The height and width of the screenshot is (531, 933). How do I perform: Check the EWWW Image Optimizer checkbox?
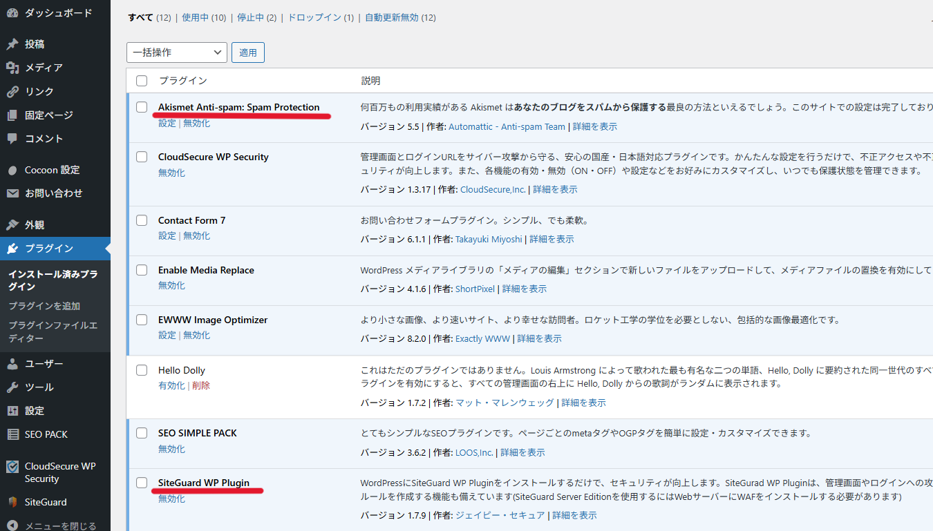pos(142,320)
